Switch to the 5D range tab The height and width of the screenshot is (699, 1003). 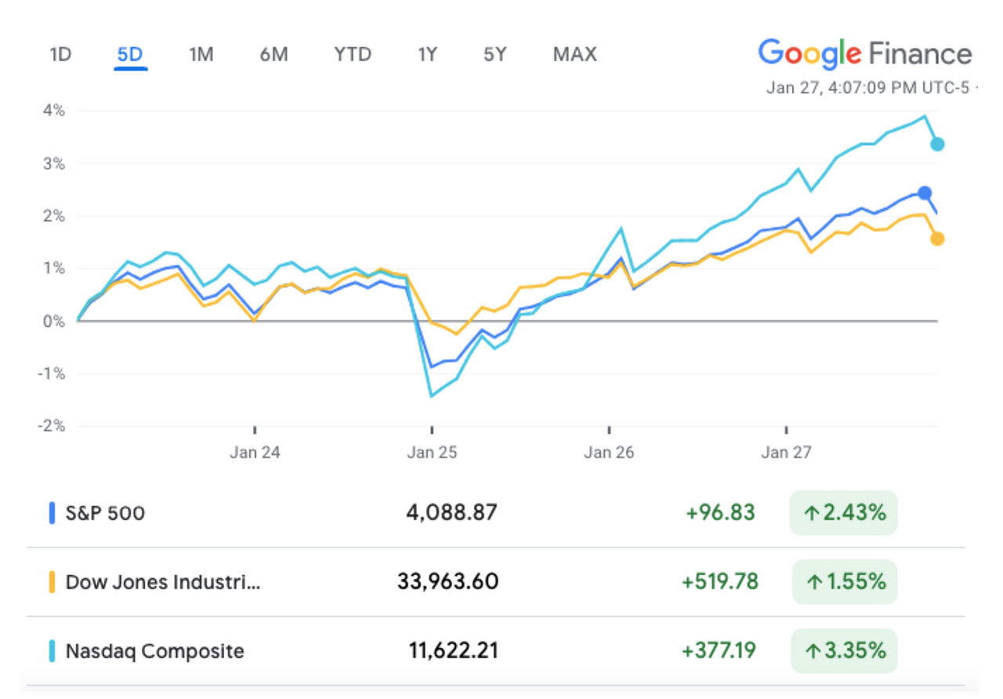point(130,55)
